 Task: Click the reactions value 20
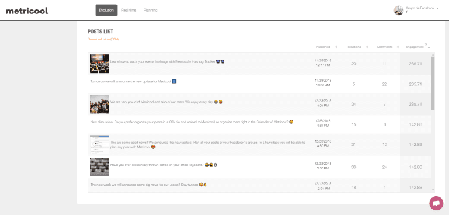[354, 64]
